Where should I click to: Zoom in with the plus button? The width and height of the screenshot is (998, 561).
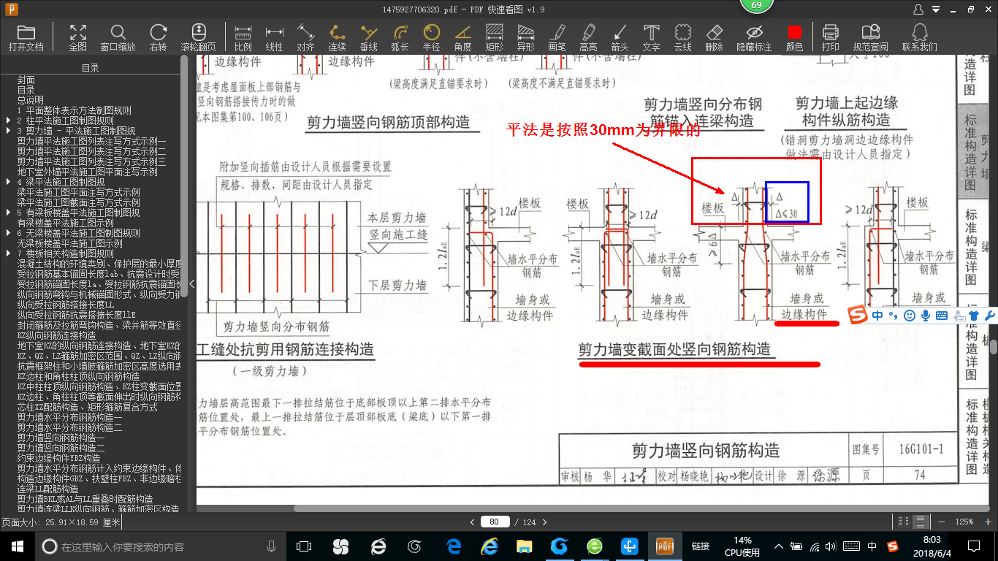tap(987, 522)
